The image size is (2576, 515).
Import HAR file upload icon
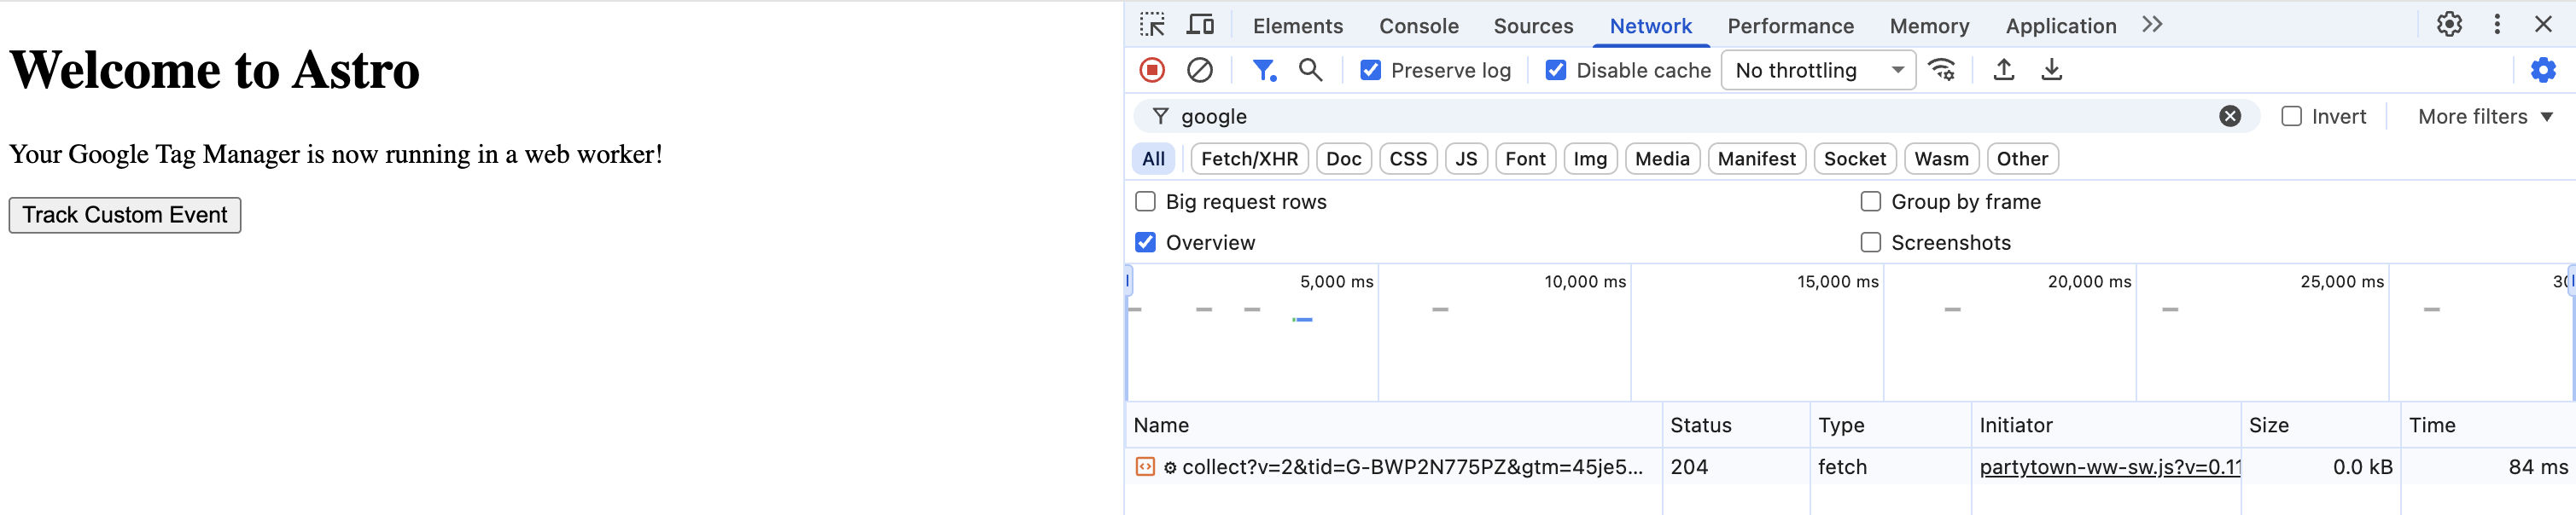[2004, 70]
